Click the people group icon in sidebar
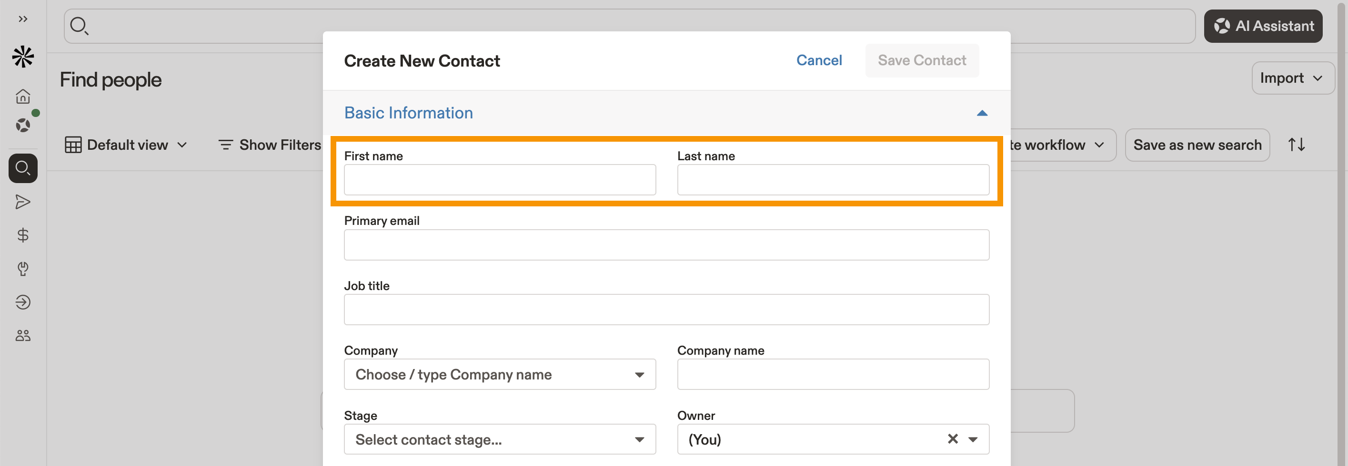Viewport: 1348px width, 466px height. (x=22, y=335)
